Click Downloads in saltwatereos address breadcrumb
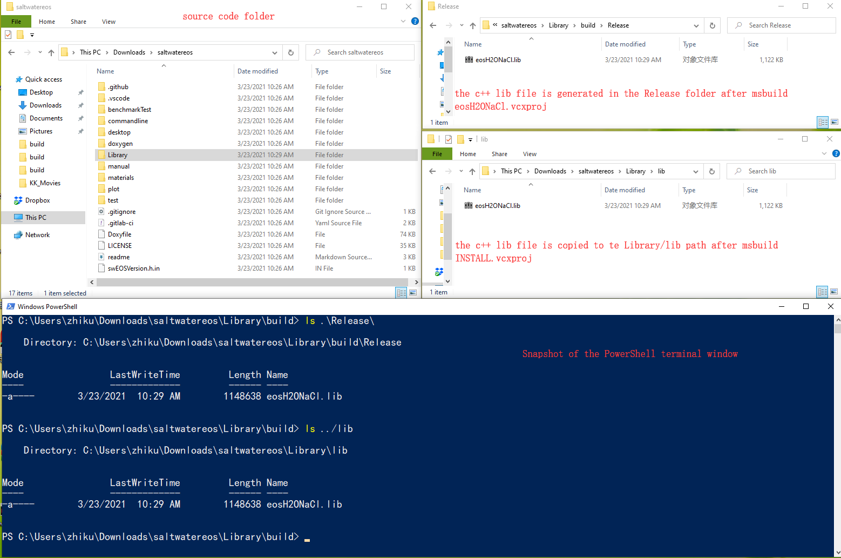 129,52
